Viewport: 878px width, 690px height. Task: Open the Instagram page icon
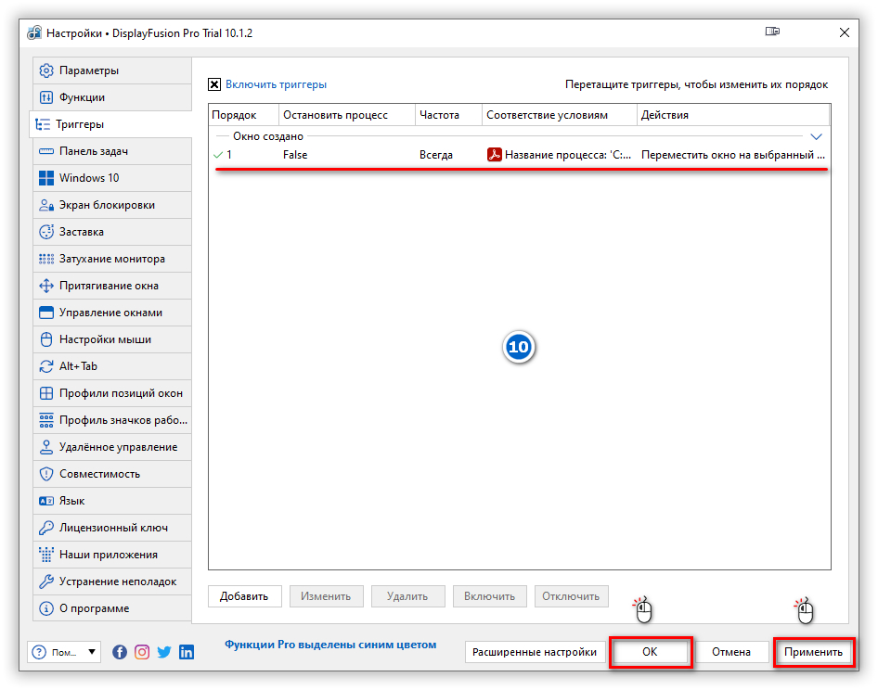[x=142, y=652]
